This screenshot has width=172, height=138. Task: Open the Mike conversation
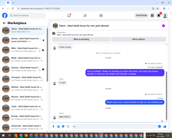coord(23,50)
